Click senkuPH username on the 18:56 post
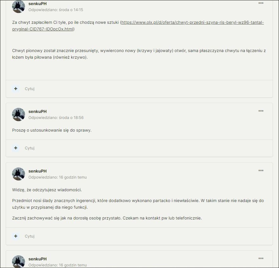 coord(38,112)
